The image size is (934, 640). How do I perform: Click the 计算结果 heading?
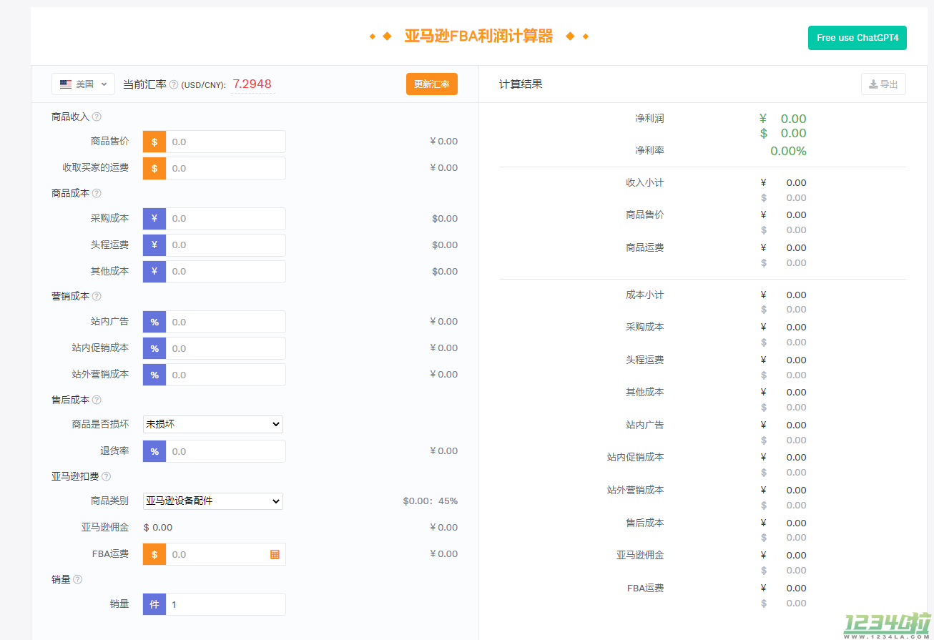521,84
